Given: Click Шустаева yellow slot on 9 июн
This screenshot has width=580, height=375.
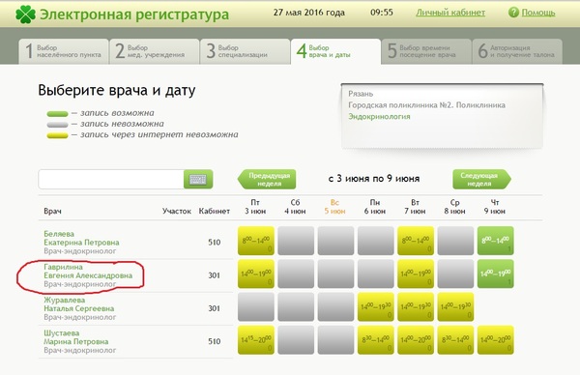Looking at the screenshot, I should (x=495, y=340).
